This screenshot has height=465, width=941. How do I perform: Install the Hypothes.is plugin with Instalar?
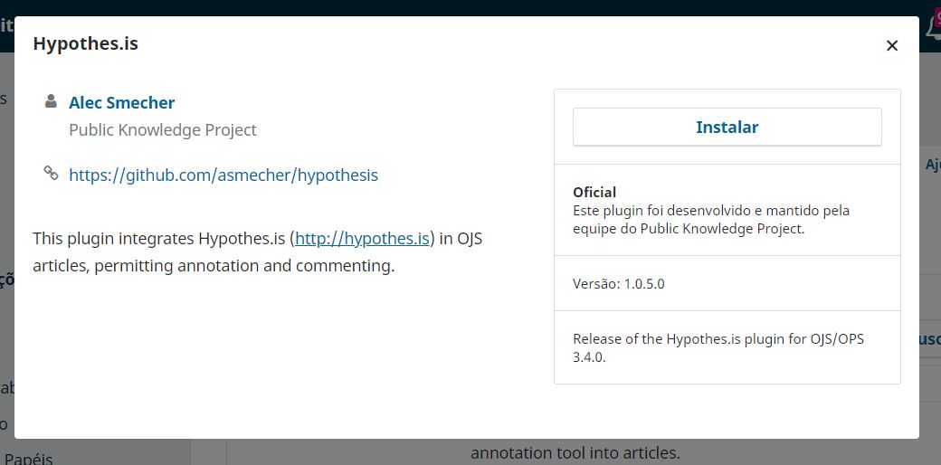(x=727, y=127)
